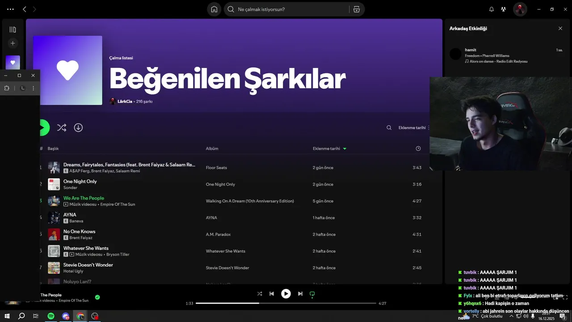Select the 'Dreams, Fairytales, Fantasies' track title
Screen dimensions: 572x322
click(x=130, y=165)
